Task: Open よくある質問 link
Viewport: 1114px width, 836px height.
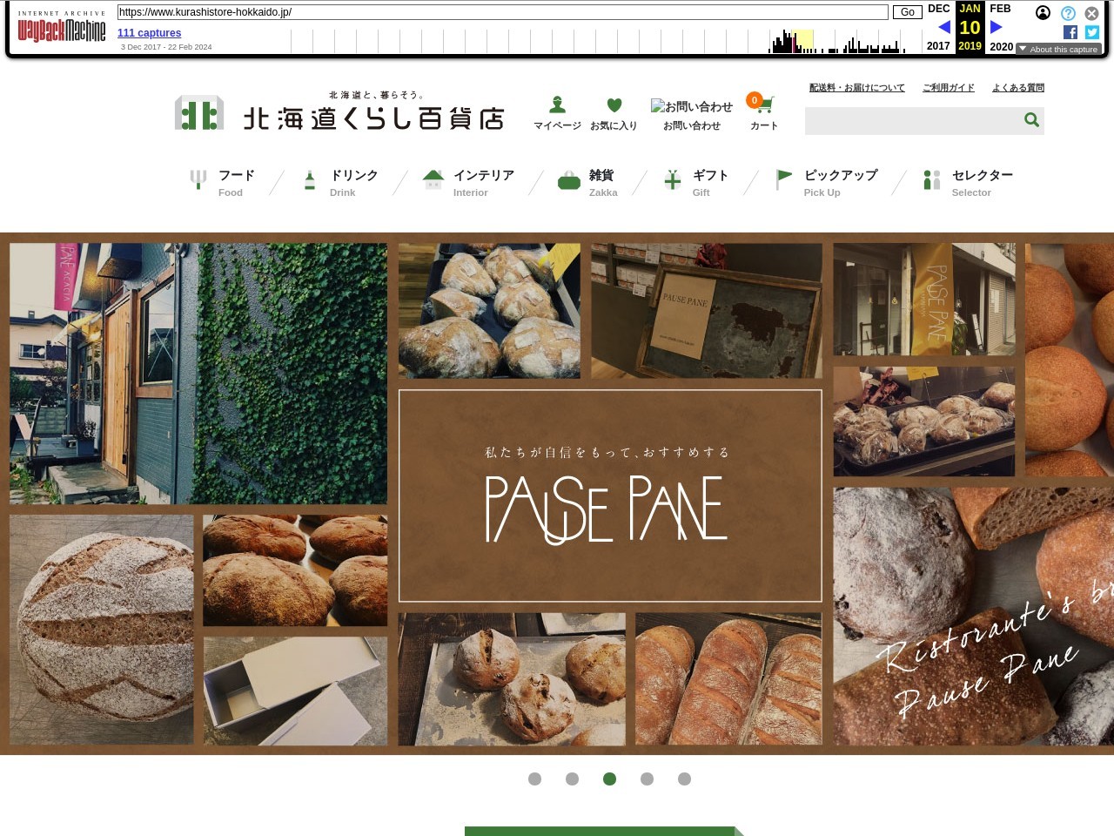Action: pos(1018,88)
